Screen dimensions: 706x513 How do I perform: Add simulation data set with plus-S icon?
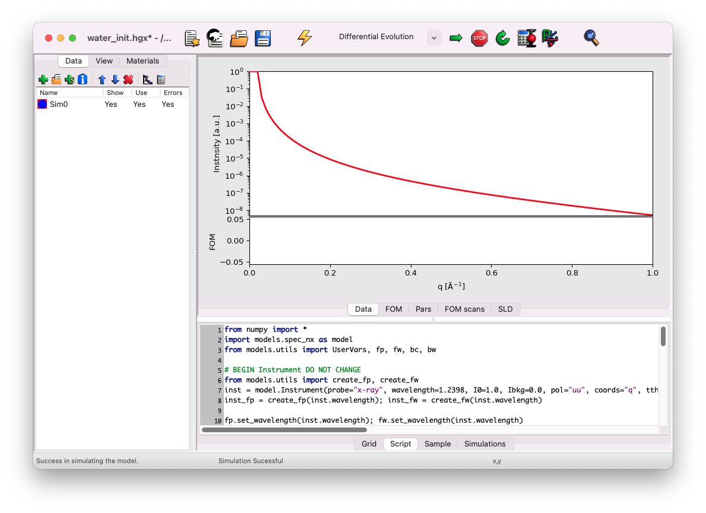click(69, 80)
